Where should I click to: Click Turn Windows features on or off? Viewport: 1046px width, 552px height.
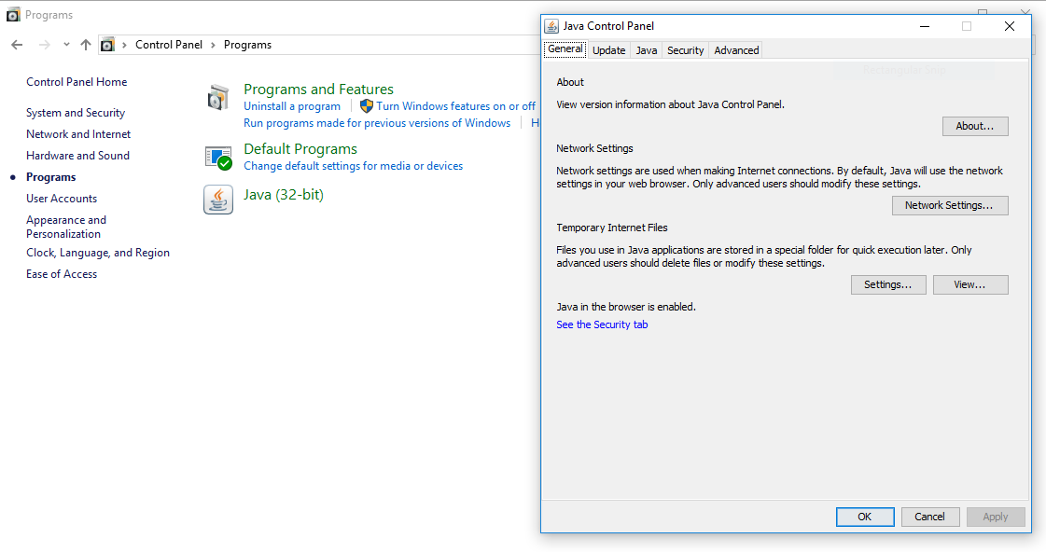(x=455, y=106)
